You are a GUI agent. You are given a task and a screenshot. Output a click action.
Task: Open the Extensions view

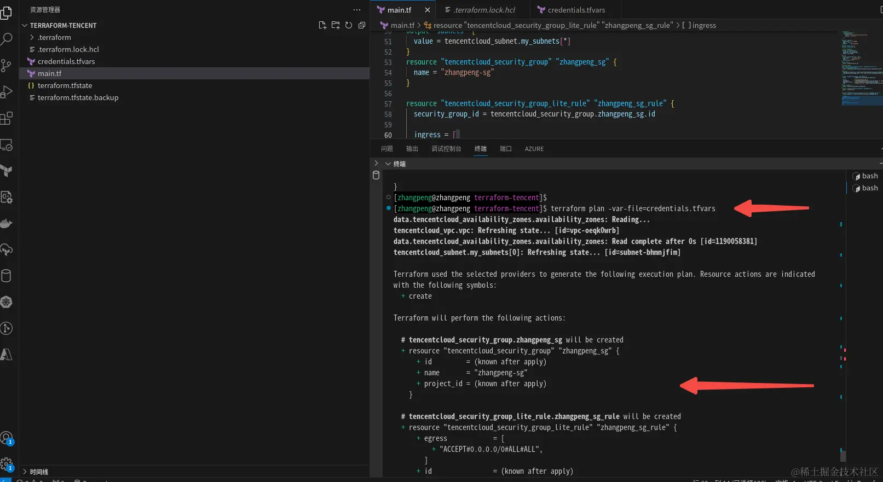pos(6,118)
